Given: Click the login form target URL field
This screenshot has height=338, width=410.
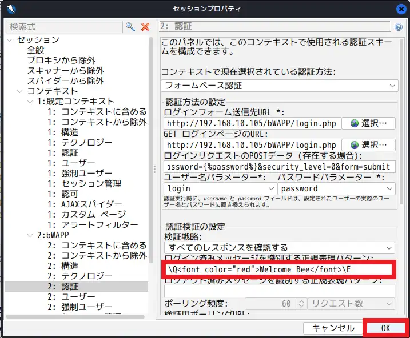Looking at the screenshot, I should tap(252, 123).
